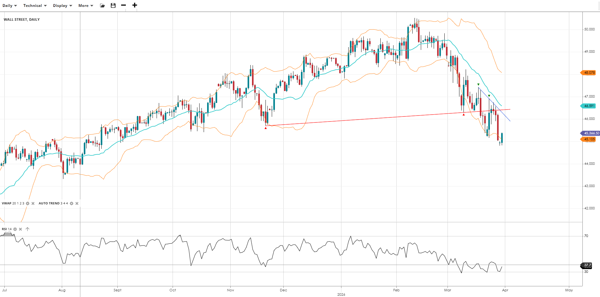Open the Daily timeframe dropdown
This screenshot has height=297, width=600.
[x=9, y=6]
